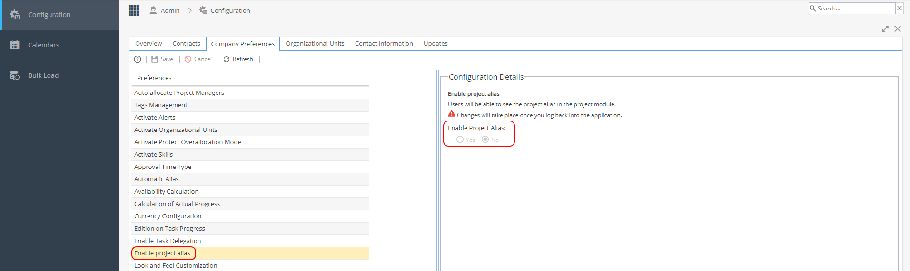Click the Refresh arrows icon
Viewport: 910px width, 271px height.
tap(227, 59)
